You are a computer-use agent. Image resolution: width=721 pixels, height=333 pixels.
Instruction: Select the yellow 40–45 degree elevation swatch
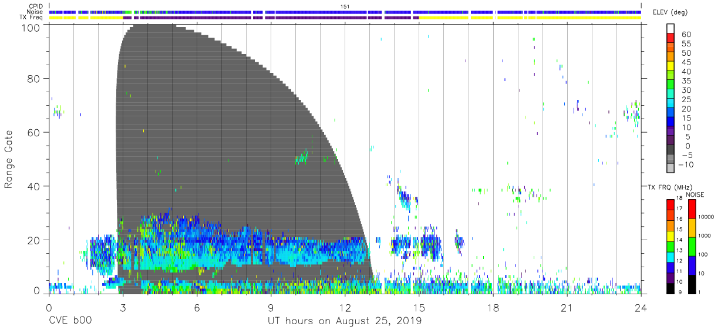click(671, 67)
